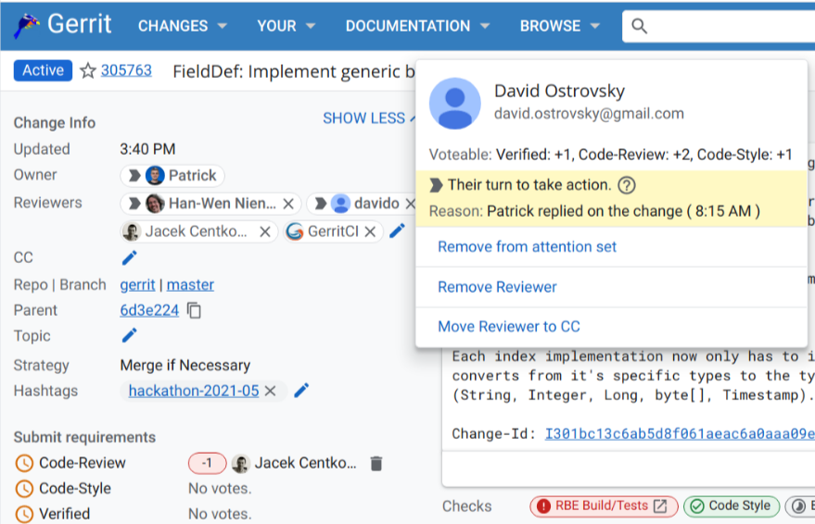Remove hackathon-2021-05 hashtag

271,391
